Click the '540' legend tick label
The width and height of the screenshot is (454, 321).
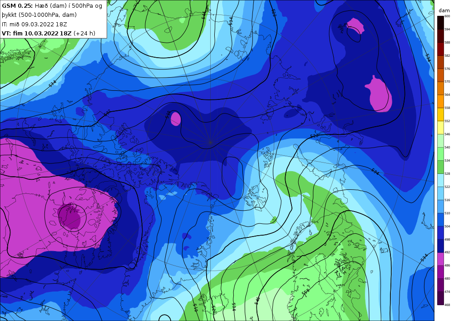tap(447, 147)
